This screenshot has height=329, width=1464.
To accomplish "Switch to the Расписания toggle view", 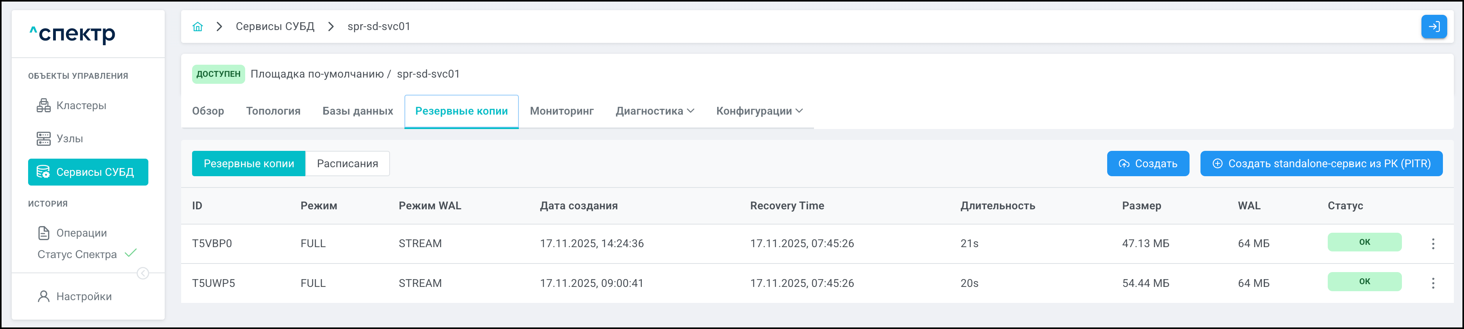I will point(347,164).
